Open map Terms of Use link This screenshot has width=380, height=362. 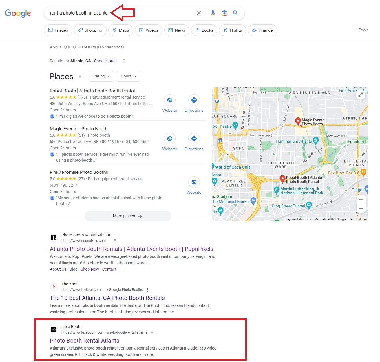[358, 219]
